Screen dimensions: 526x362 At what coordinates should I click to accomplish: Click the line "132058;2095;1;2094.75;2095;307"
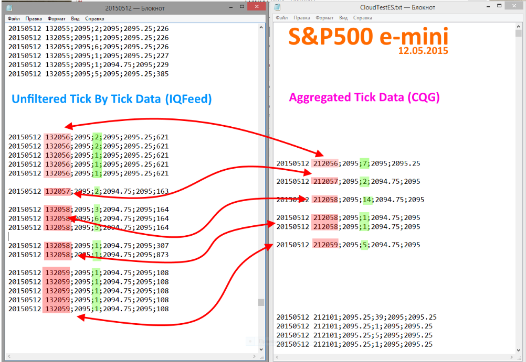click(89, 246)
